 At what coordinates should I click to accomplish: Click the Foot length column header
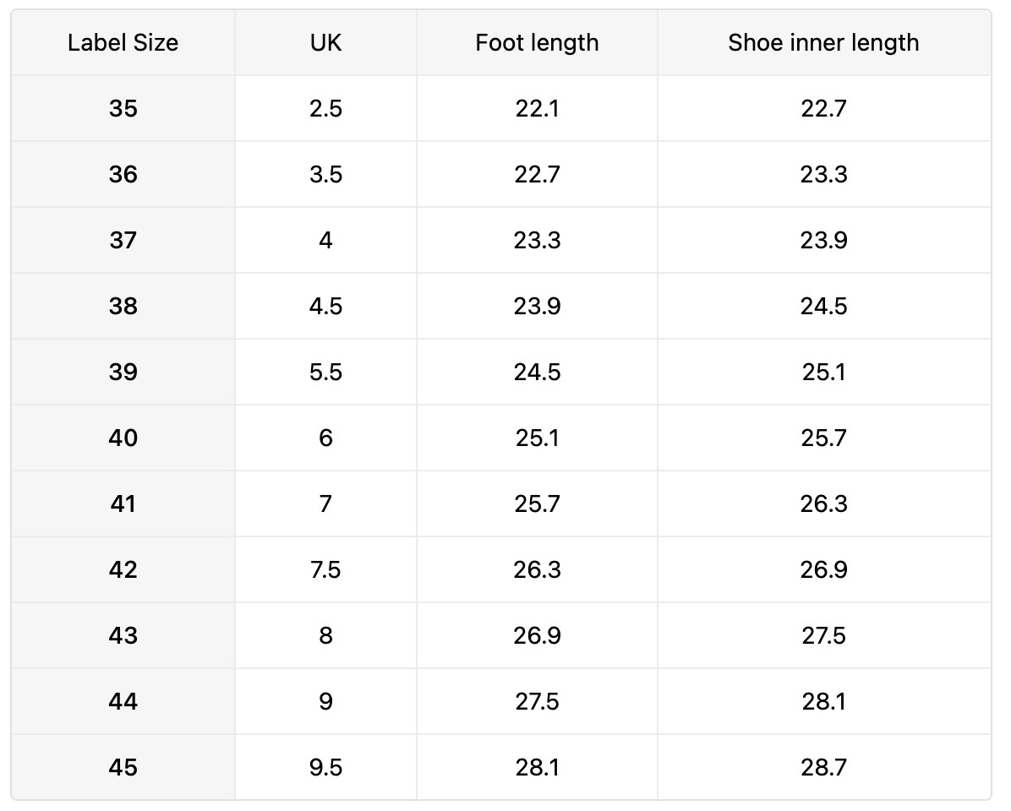coord(537,42)
